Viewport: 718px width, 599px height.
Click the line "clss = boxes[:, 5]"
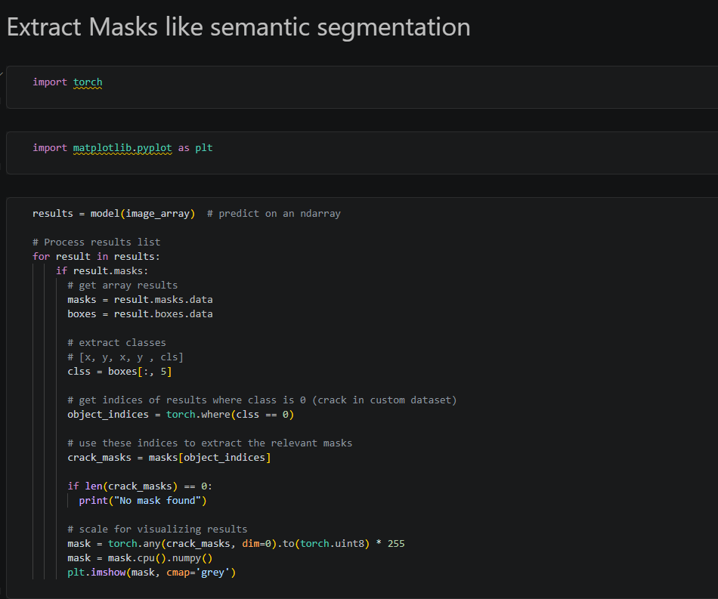click(119, 372)
